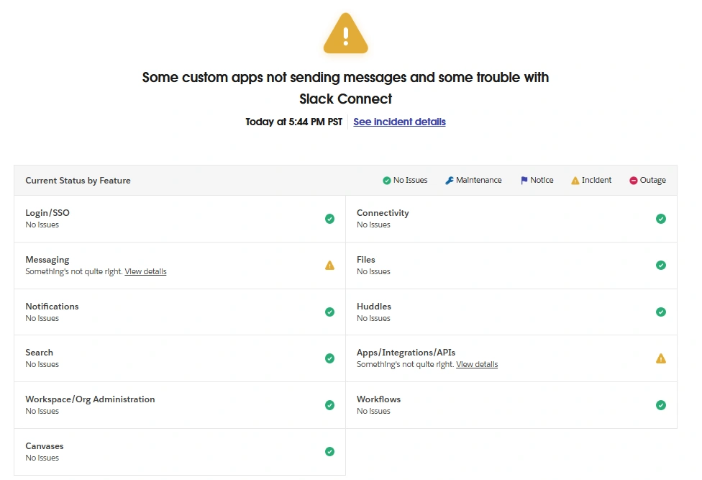Open View details under Apps/Integrations/APIs

pyautogui.click(x=477, y=364)
